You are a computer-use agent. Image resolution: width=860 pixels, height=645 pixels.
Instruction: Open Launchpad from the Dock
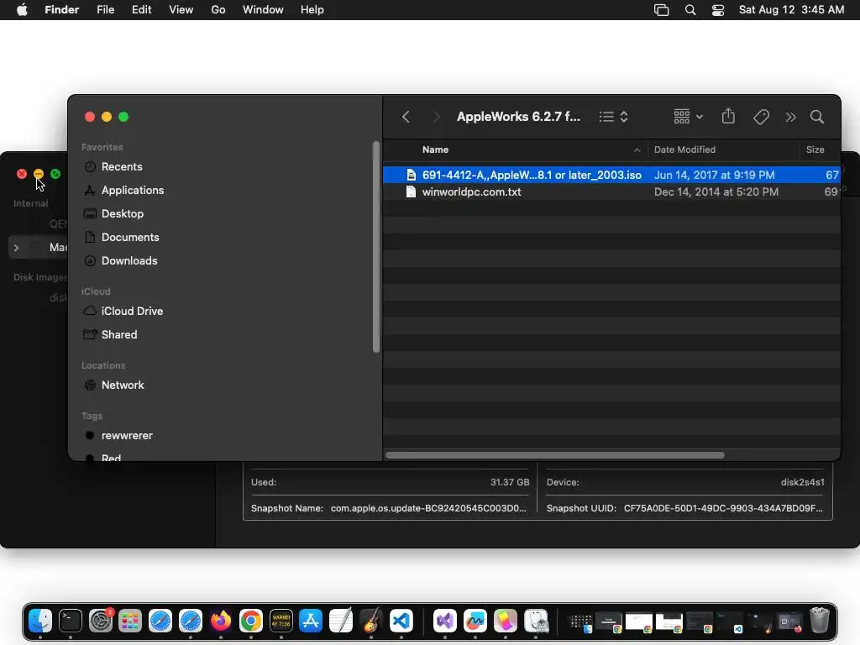tap(130, 621)
